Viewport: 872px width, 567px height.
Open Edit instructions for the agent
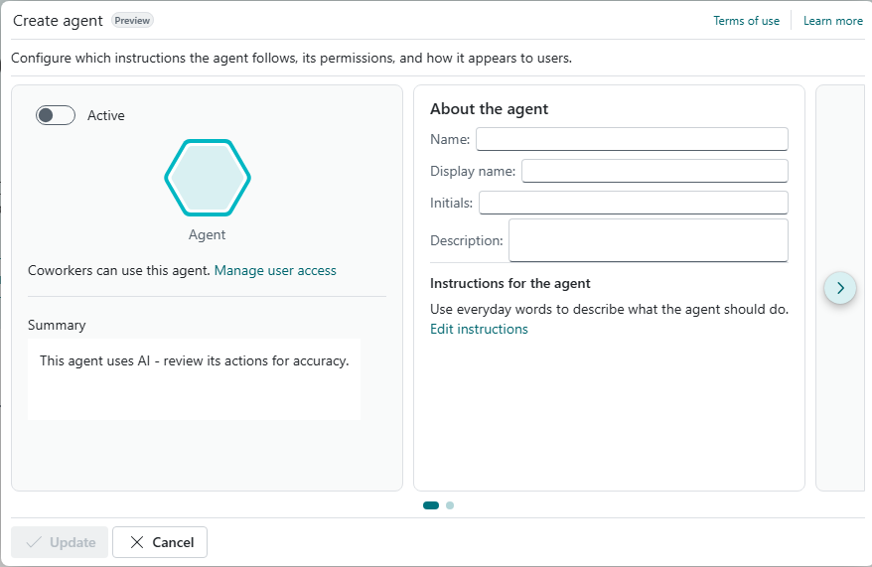coord(479,329)
